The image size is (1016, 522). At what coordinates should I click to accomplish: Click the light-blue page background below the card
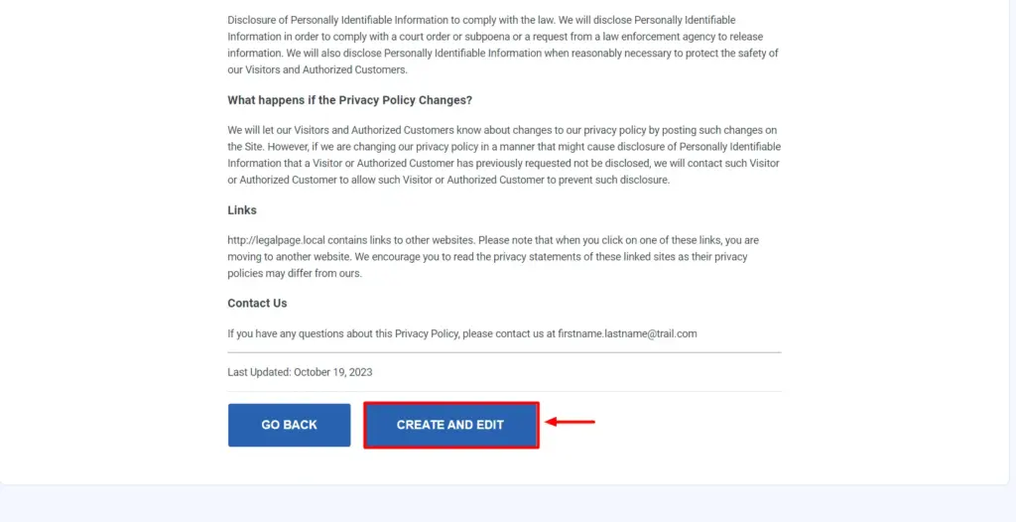tap(506, 504)
